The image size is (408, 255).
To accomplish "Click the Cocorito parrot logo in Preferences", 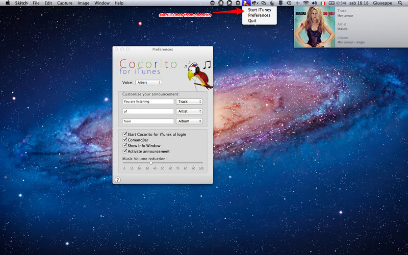I will tap(200, 75).
